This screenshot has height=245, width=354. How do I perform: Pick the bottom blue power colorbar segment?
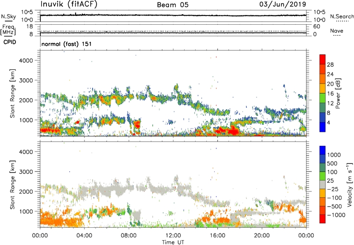[323, 127]
